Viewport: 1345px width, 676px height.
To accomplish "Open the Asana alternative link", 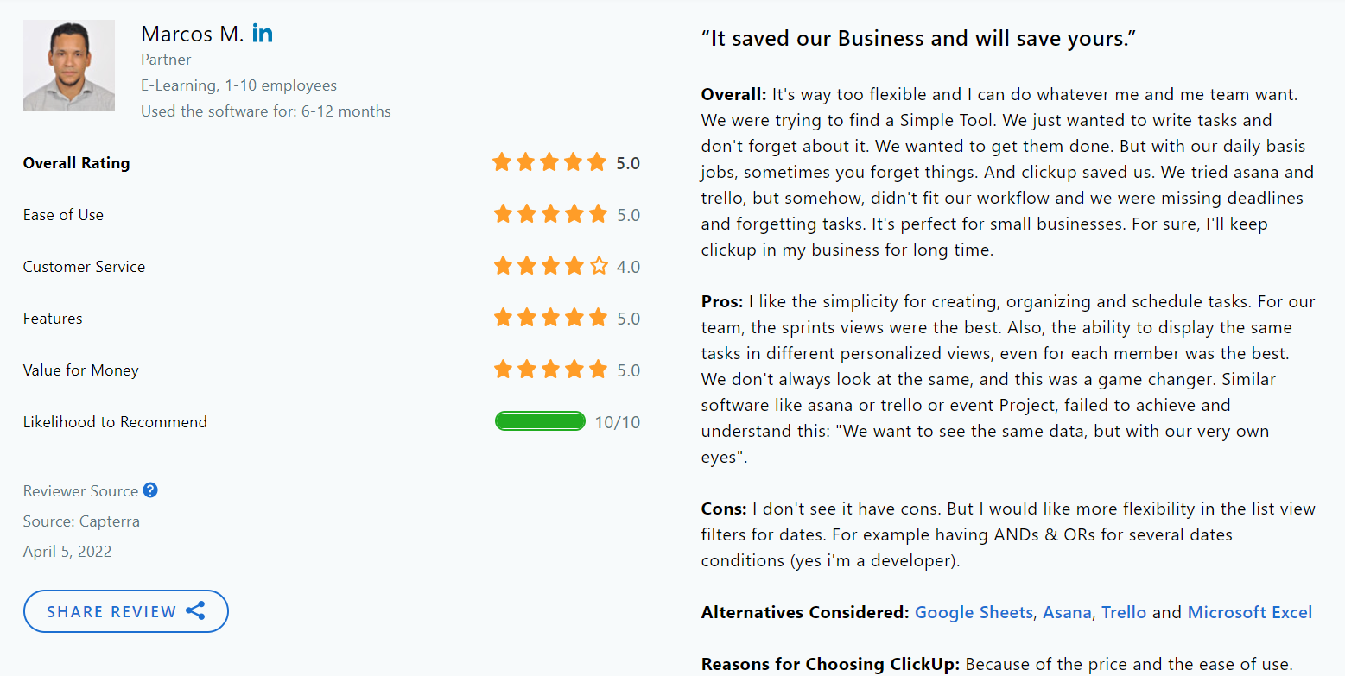I will [x=1067, y=612].
